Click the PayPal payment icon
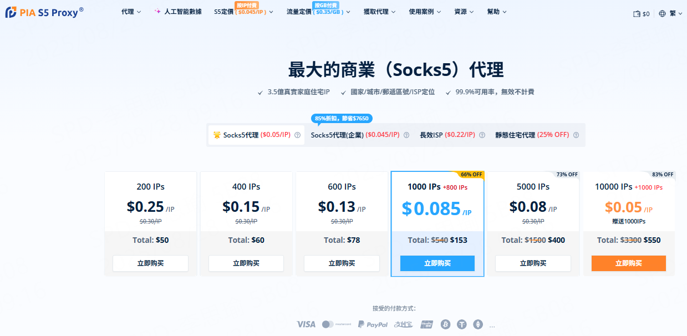 (373, 324)
